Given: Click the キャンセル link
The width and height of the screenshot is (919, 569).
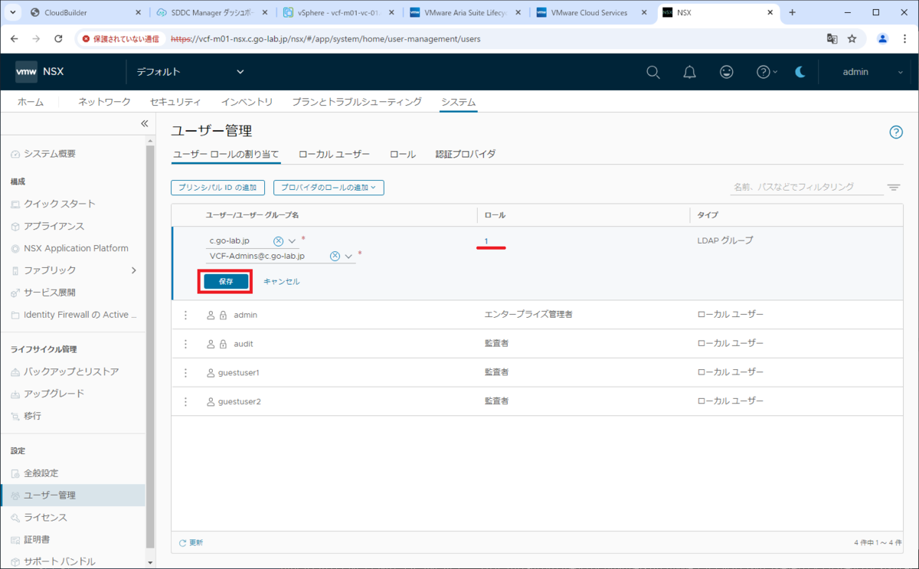Looking at the screenshot, I should (281, 282).
